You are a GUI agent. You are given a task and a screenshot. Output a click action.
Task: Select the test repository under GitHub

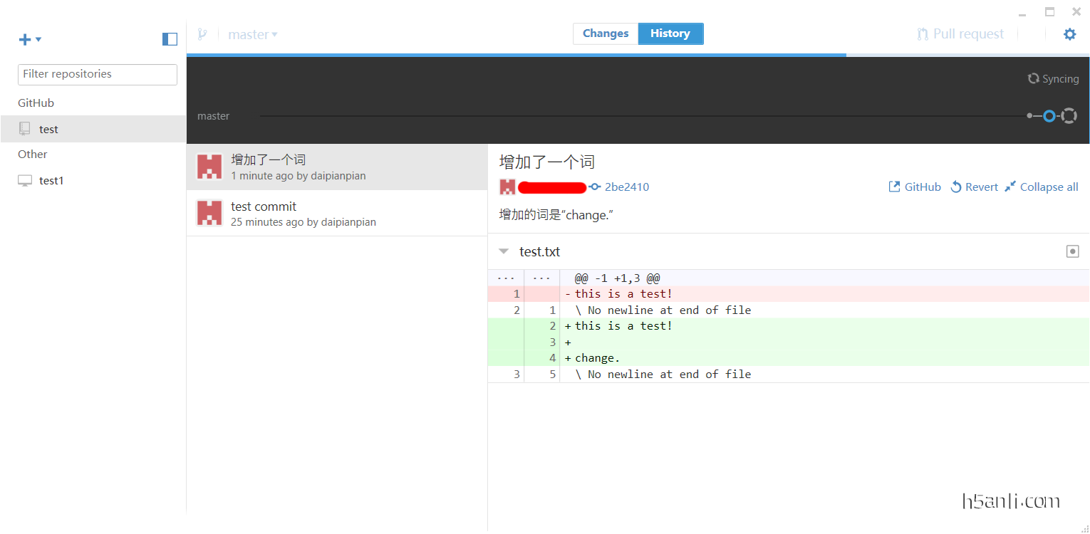point(93,129)
